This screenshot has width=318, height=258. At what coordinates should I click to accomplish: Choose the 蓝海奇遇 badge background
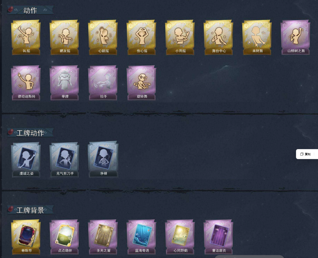pos(142,237)
